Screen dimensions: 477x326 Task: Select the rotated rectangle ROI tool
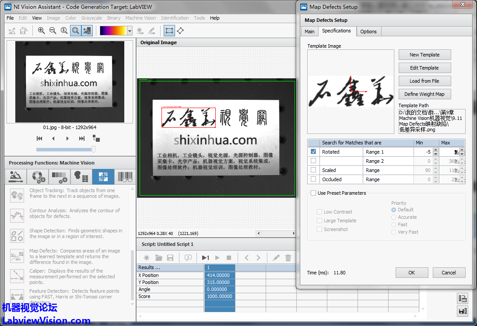click(180, 31)
